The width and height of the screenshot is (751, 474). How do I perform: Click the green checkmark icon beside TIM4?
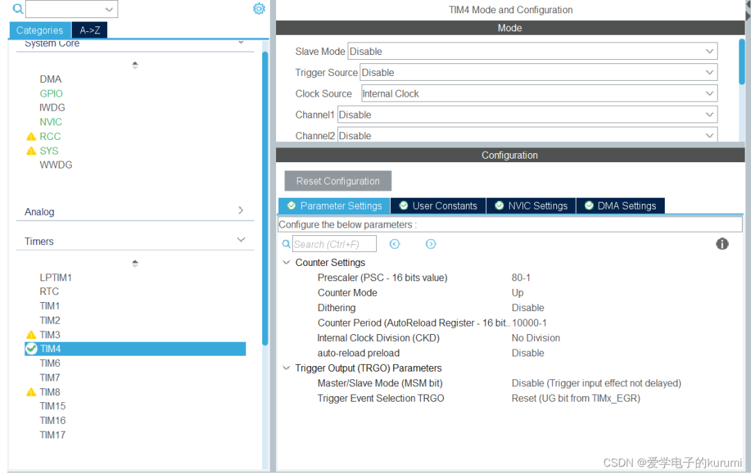[31, 349]
